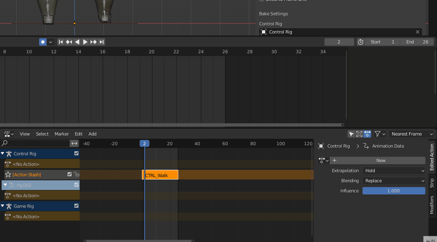The width and height of the screenshot is (437, 242).
Task: Toggle the rig.002 channel checkbox
Action: point(76,185)
